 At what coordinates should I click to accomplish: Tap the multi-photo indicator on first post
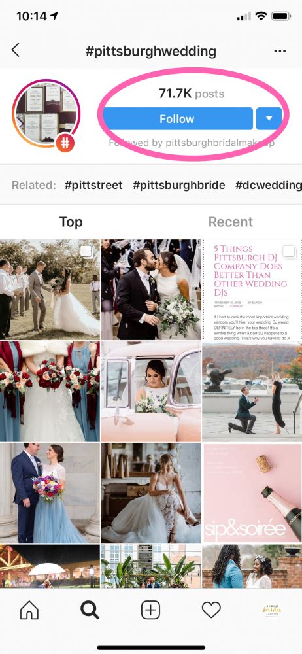[x=86, y=252]
